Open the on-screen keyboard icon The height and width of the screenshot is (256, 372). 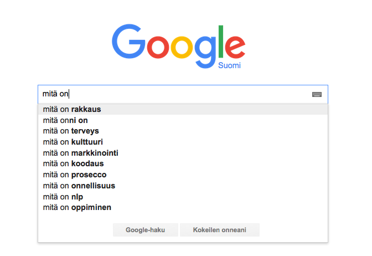pos(317,95)
